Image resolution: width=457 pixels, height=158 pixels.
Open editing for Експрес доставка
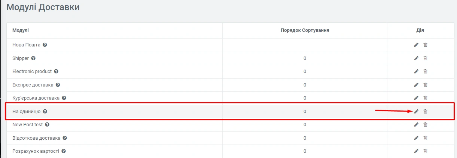(x=416, y=85)
